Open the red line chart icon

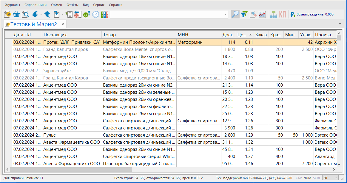(x=262, y=15)
